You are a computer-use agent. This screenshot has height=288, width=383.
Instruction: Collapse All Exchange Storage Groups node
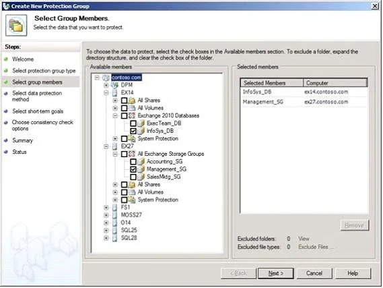point(115,154)
